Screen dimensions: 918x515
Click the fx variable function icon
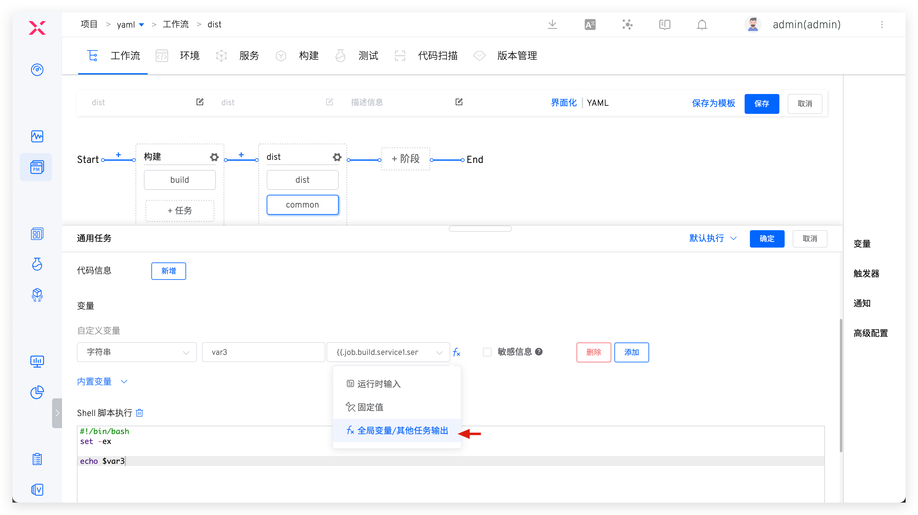pos(457,352)
